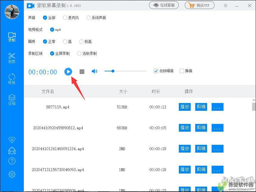
Task: Open settings gear icon in sidebar
Action: point(12,174)
